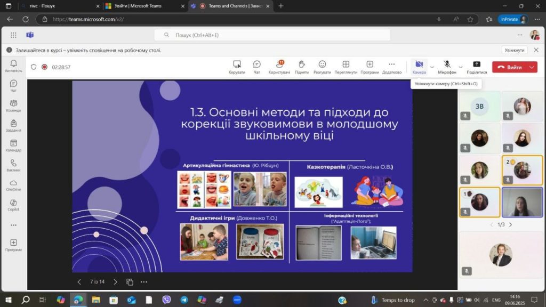Screen dimensions: 546x307
Task: Open the app launcher grid icon
Action: [x=13, y=35]
